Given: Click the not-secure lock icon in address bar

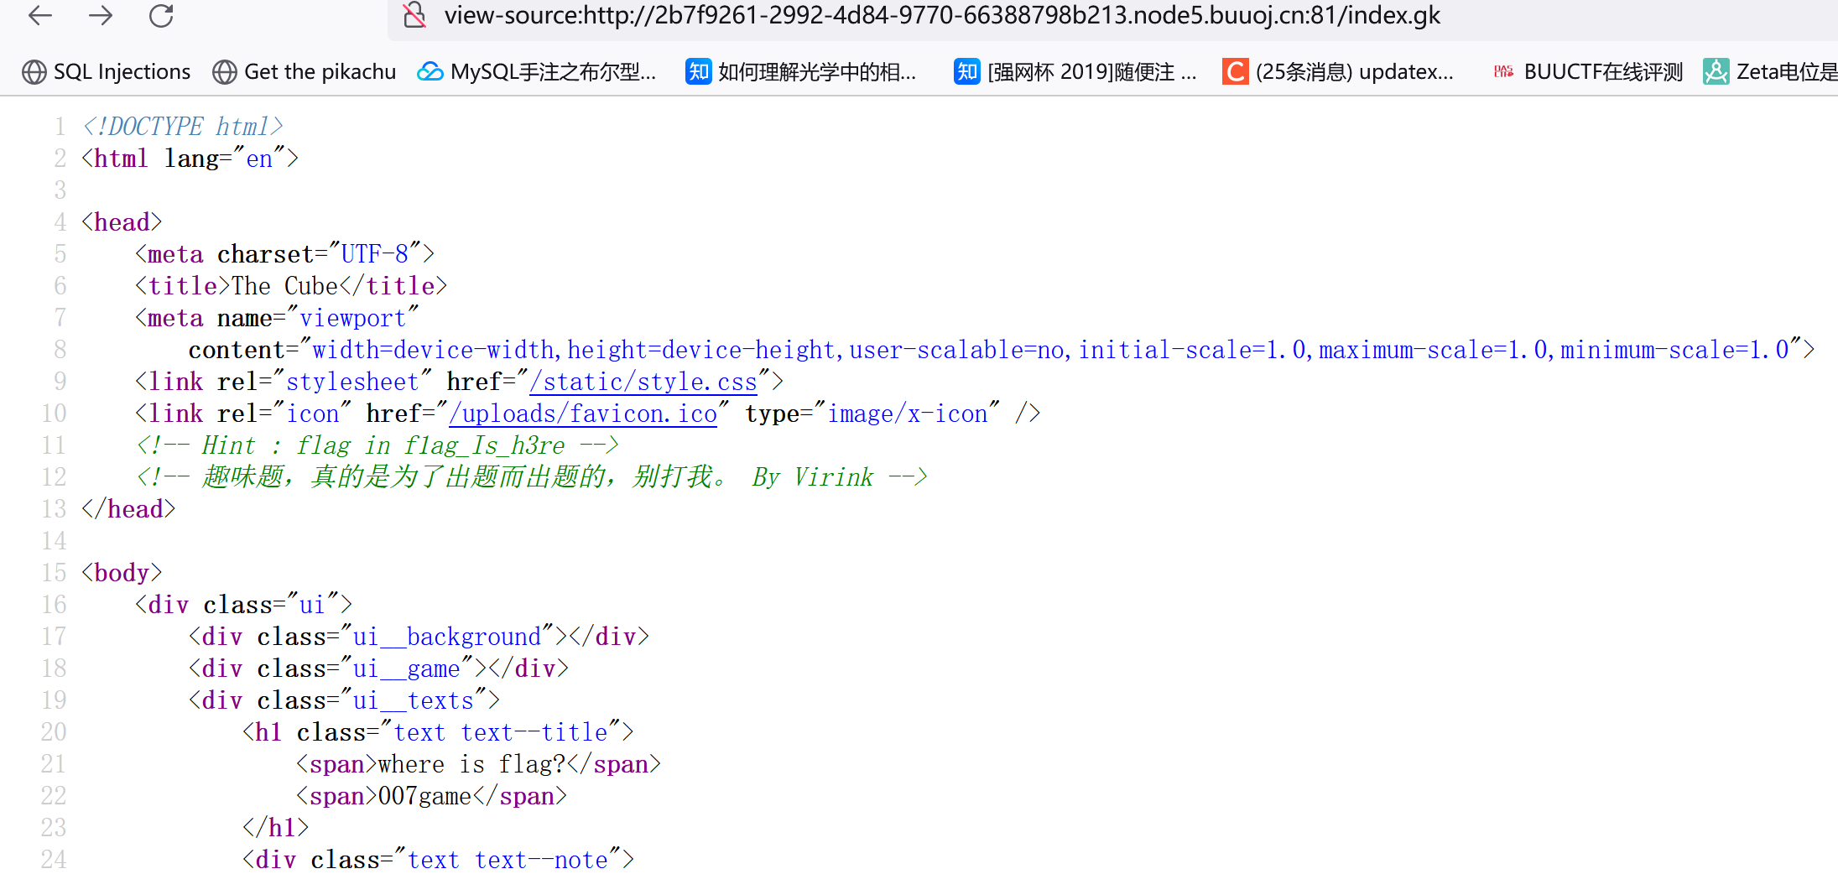Looking at the screenshot, I should click(x=414, y=15).
